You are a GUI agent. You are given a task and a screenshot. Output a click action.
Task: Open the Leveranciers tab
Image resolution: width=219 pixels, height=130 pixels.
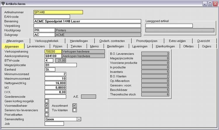(36, 46)
